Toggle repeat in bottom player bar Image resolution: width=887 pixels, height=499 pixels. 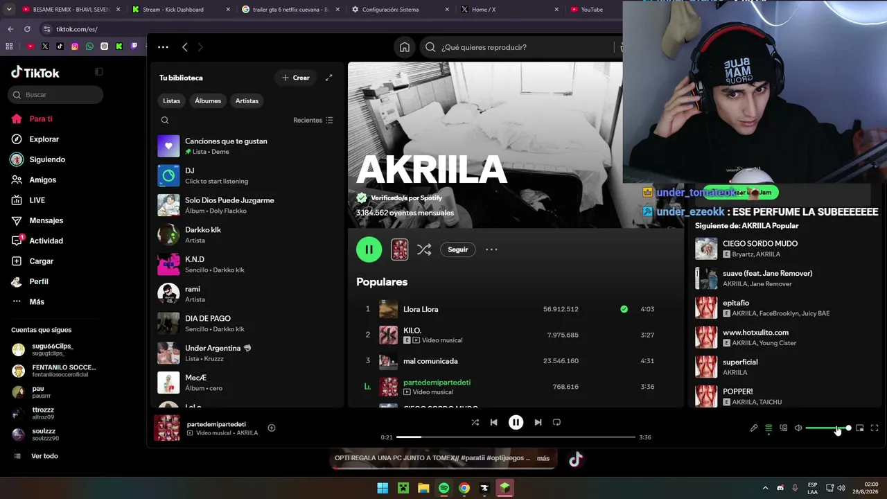click(x=556, y=422)
